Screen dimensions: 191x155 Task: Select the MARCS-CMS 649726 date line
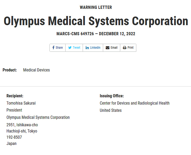coord(96,34)
